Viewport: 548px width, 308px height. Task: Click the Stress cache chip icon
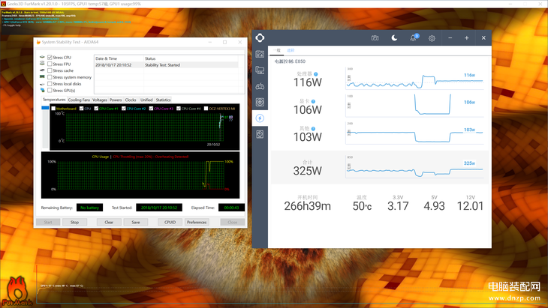42,70
